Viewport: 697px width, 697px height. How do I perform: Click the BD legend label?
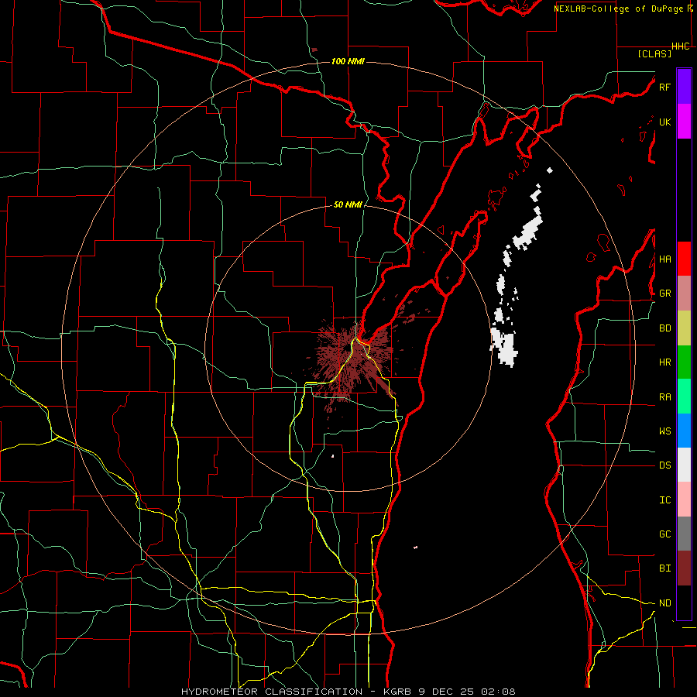coord(664,328)
